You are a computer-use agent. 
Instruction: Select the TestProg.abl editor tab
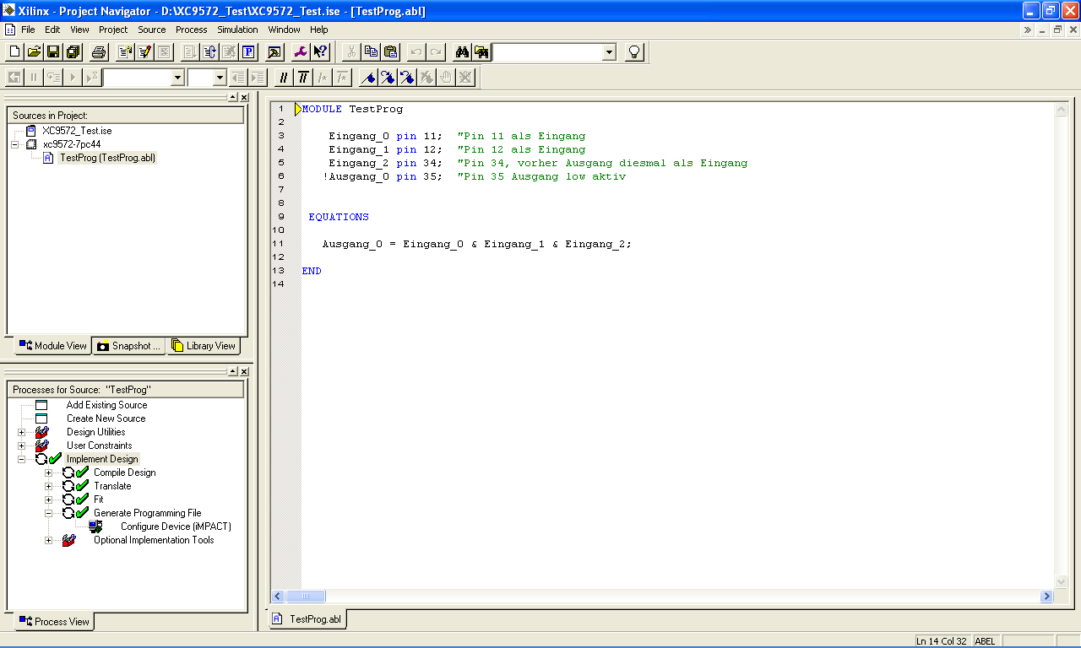pos(307,619)
